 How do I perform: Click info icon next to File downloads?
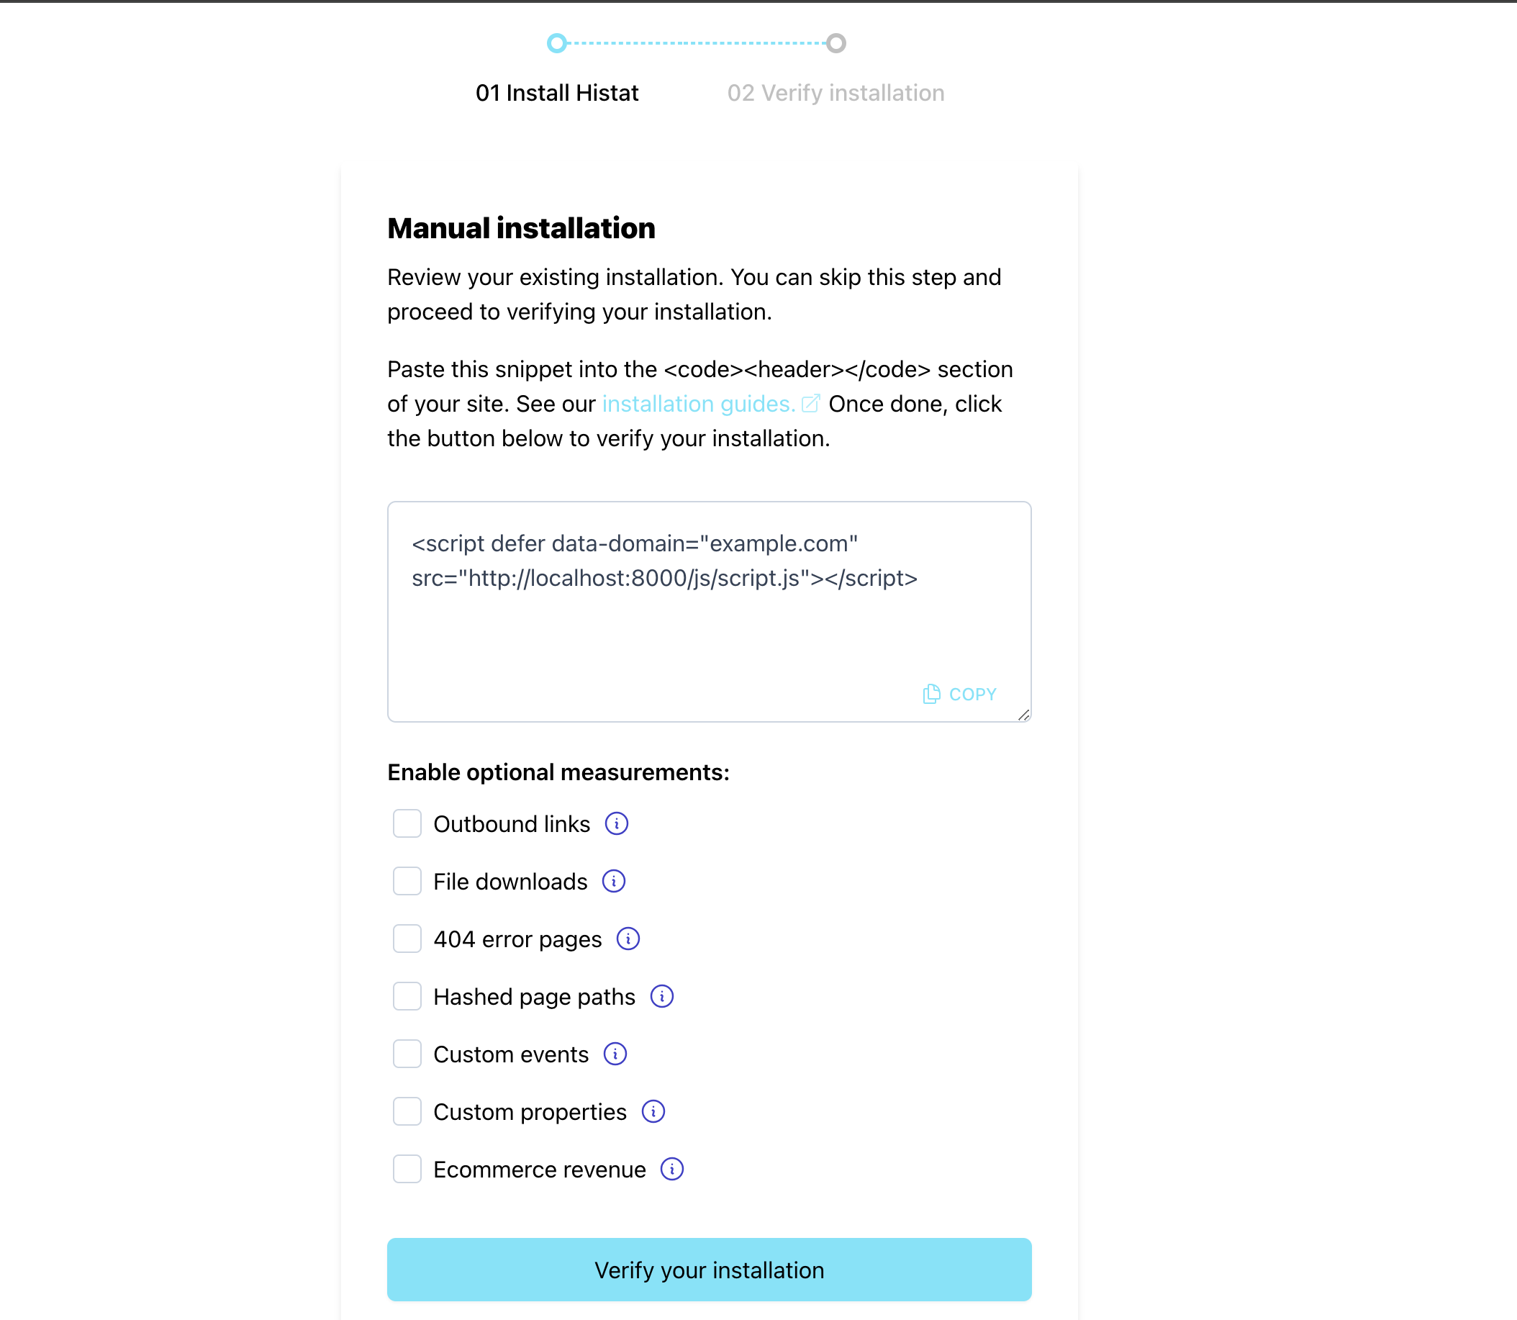click(x=614, y=881)
